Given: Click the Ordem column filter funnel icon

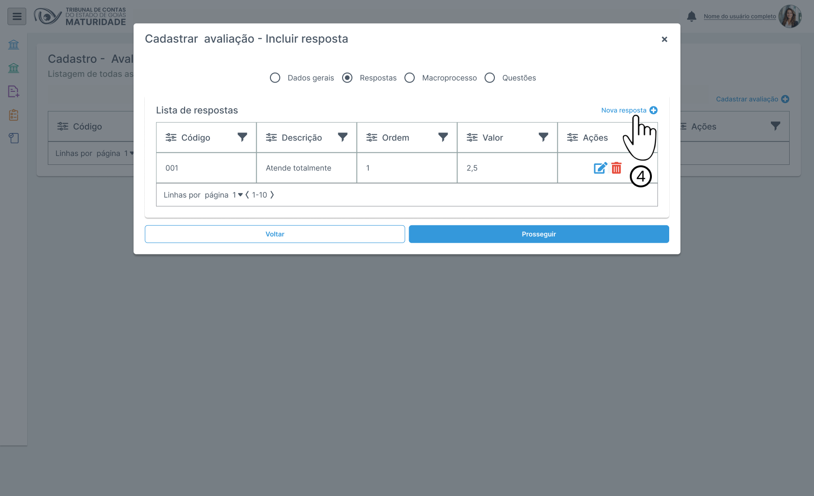Looking at the screenshot, I should pyautogui.click(x=443, y=137).
